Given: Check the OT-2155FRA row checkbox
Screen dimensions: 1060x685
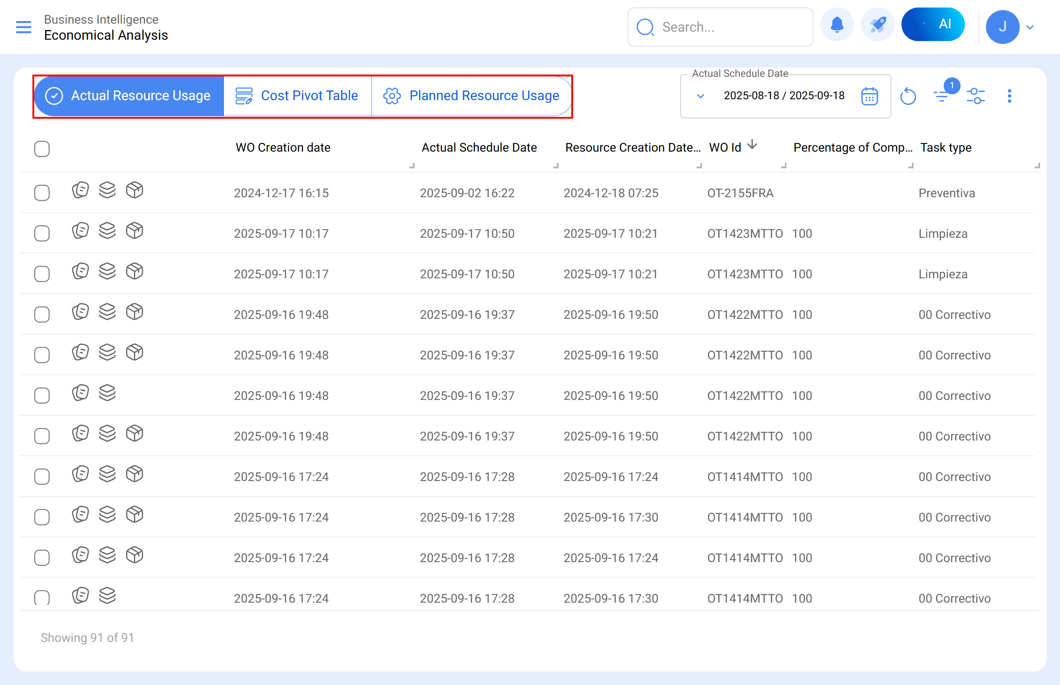Looking at the screenshot, I should (42, 193).
